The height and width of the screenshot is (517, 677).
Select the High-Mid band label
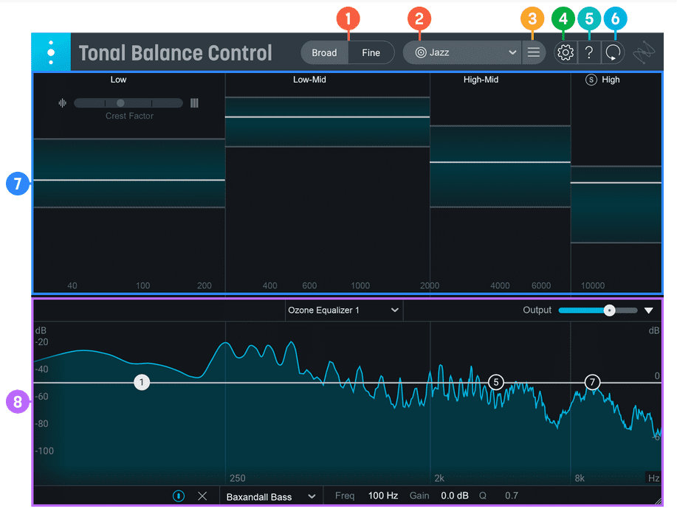click(x=481, y=80)
